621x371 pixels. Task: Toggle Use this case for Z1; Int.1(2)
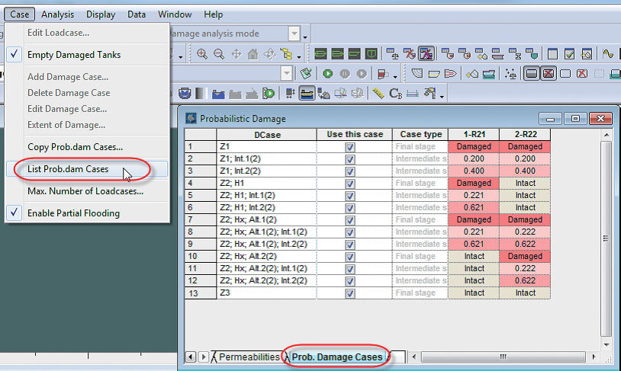349,159
